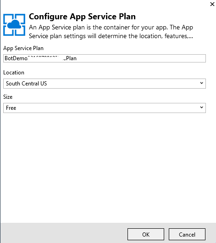Image resolution: width=216 pixels, height=243 pixels.
Task: Dismiss the dialog using Cancel
Action: click(x=187, y=234)
